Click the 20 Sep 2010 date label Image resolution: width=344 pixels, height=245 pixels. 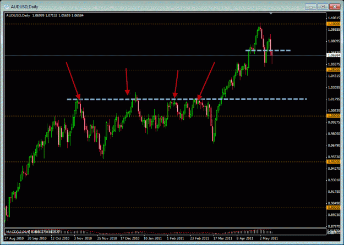(37, 238)
